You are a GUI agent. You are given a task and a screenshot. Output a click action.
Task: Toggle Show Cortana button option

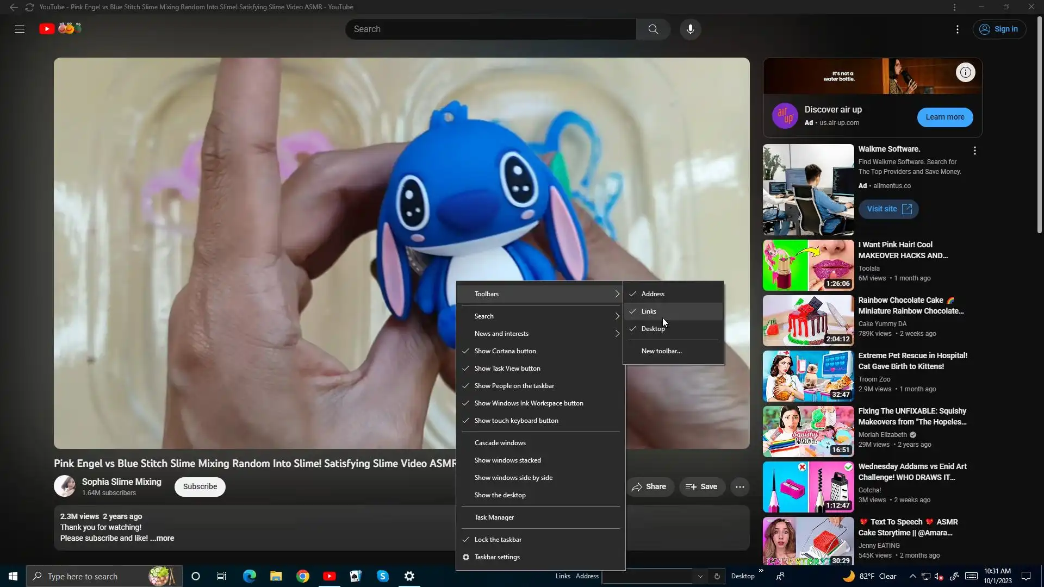tap(505, 351)
